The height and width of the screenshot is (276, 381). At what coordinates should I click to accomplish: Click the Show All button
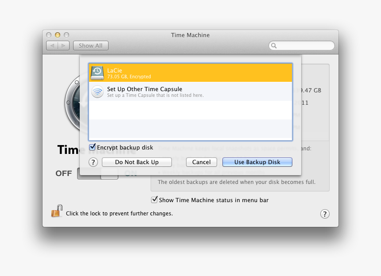pos(91,46)
